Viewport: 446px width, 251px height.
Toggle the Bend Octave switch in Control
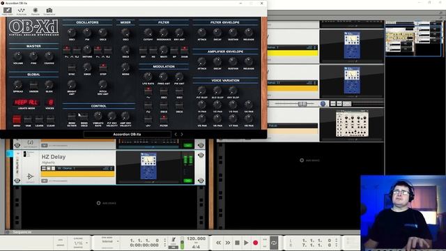[72, 117]
